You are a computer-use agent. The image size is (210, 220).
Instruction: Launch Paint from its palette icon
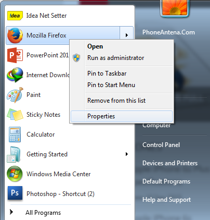(15, 95)
